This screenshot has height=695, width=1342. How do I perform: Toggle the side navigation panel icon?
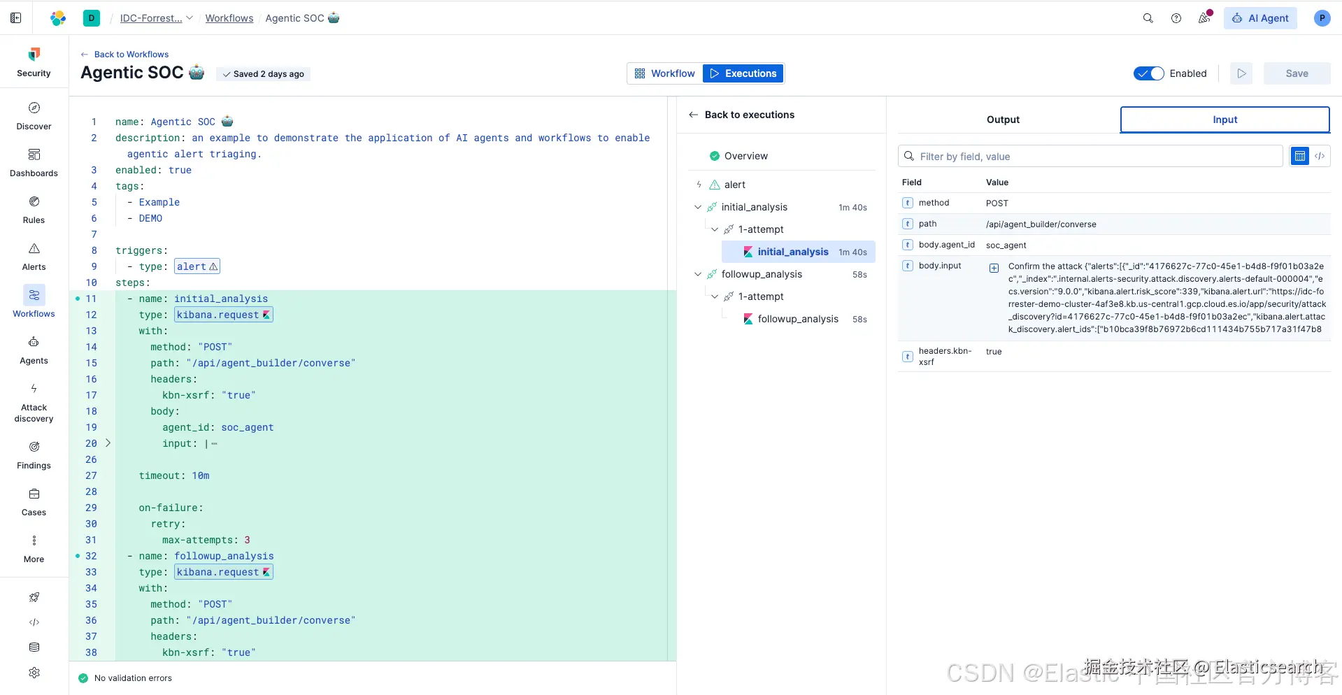click(15, 18)
